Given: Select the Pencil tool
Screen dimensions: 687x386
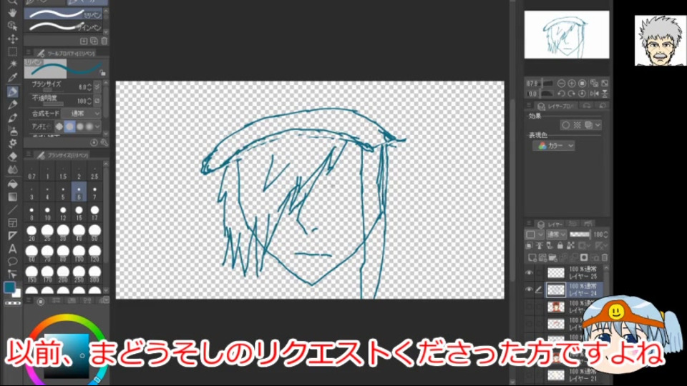Looking at the screenshot, I should click(x=12, y=104).
